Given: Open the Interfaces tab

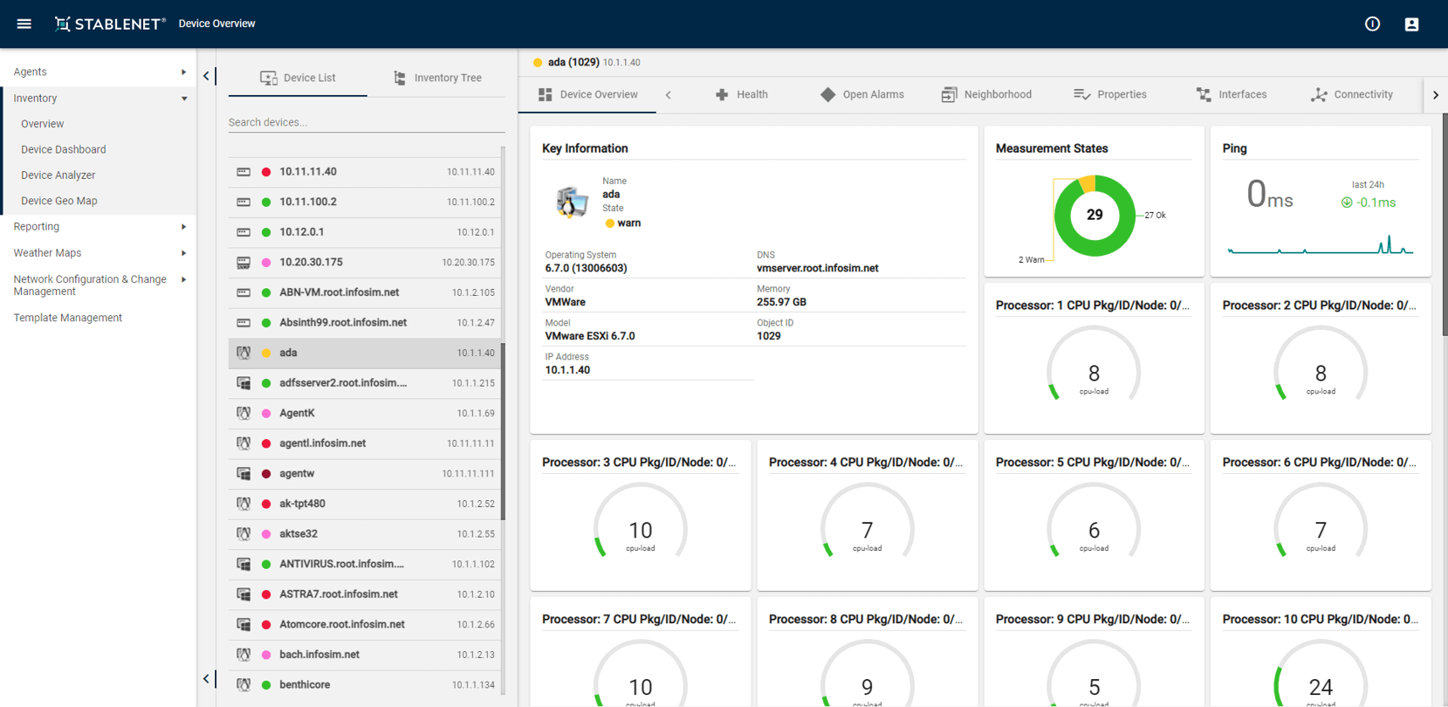Looking at the screenshot, I should 1231,94.
